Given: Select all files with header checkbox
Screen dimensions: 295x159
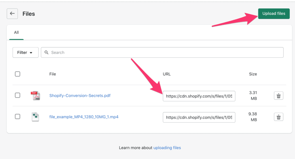Looking at the screenshot, I should 18,74.
